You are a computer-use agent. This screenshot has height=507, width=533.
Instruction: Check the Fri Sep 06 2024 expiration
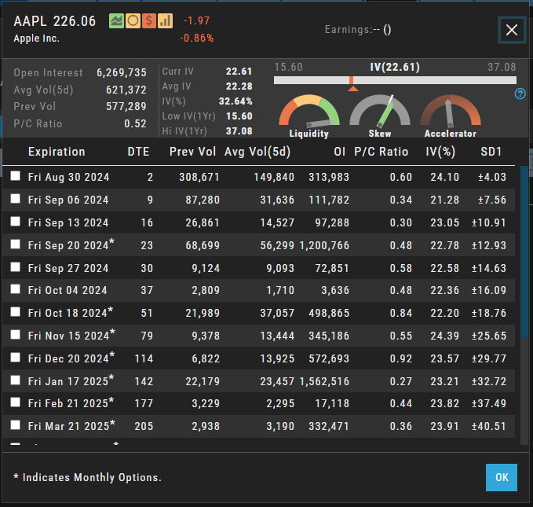[15, 199]
